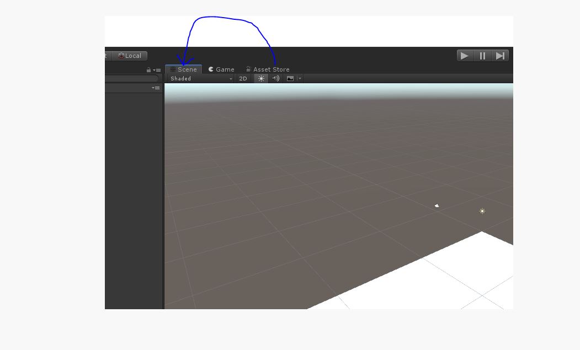Image resolution: width=580 pixels, height=350 pixels.
Task: Open the Game tab
Action: (221, 69)
